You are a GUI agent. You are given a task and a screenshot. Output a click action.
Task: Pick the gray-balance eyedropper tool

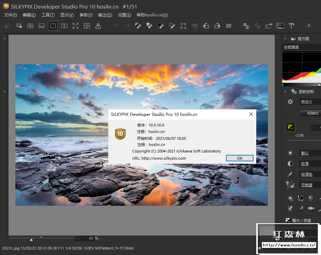coord(149,26)
